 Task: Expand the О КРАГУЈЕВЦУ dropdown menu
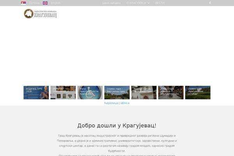tap(138, 3)
